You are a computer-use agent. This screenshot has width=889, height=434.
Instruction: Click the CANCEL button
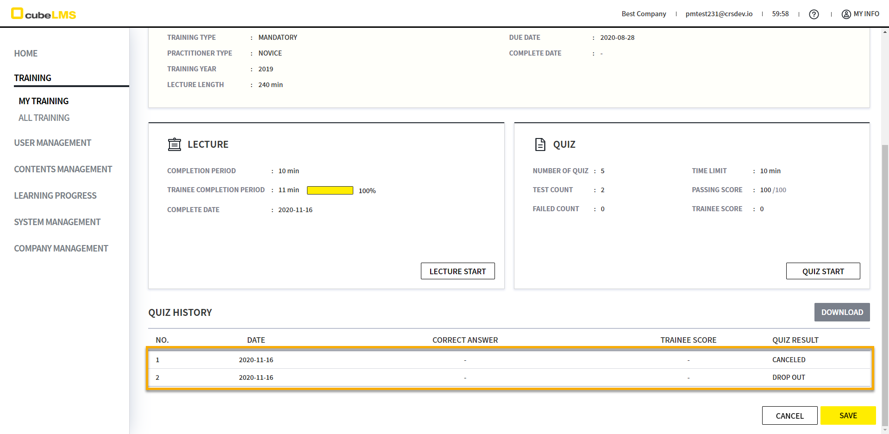(x=789, y=416)
